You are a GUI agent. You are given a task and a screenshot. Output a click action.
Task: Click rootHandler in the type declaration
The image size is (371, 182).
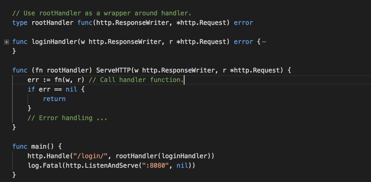point(52,23)
